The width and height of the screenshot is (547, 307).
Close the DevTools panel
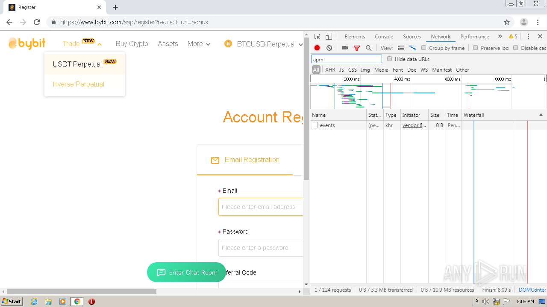[x=540, y=37]
